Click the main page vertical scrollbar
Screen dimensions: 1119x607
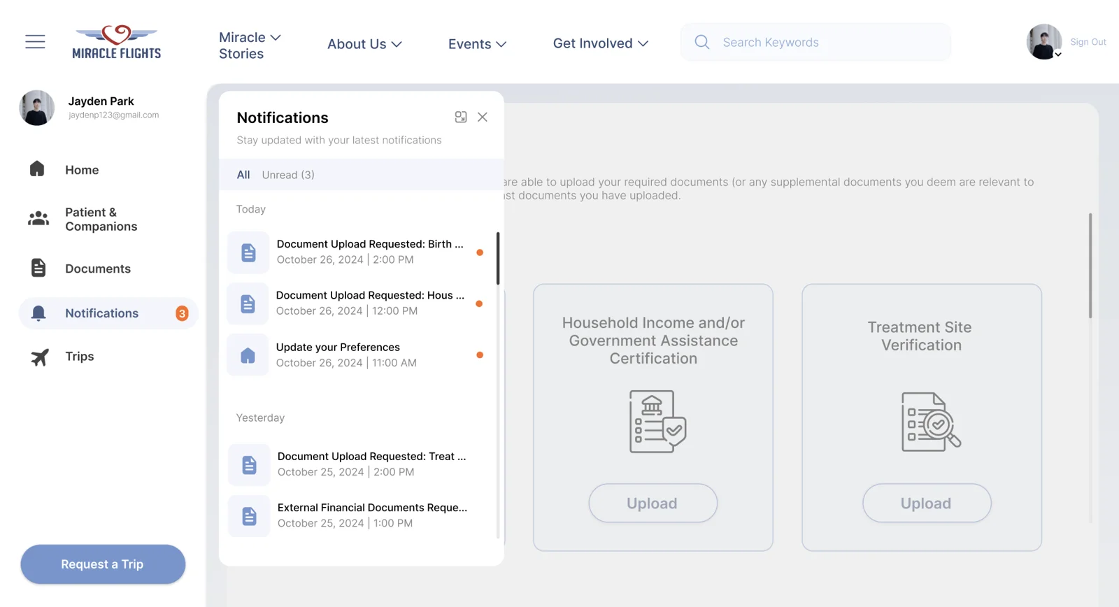point(1090,266)
